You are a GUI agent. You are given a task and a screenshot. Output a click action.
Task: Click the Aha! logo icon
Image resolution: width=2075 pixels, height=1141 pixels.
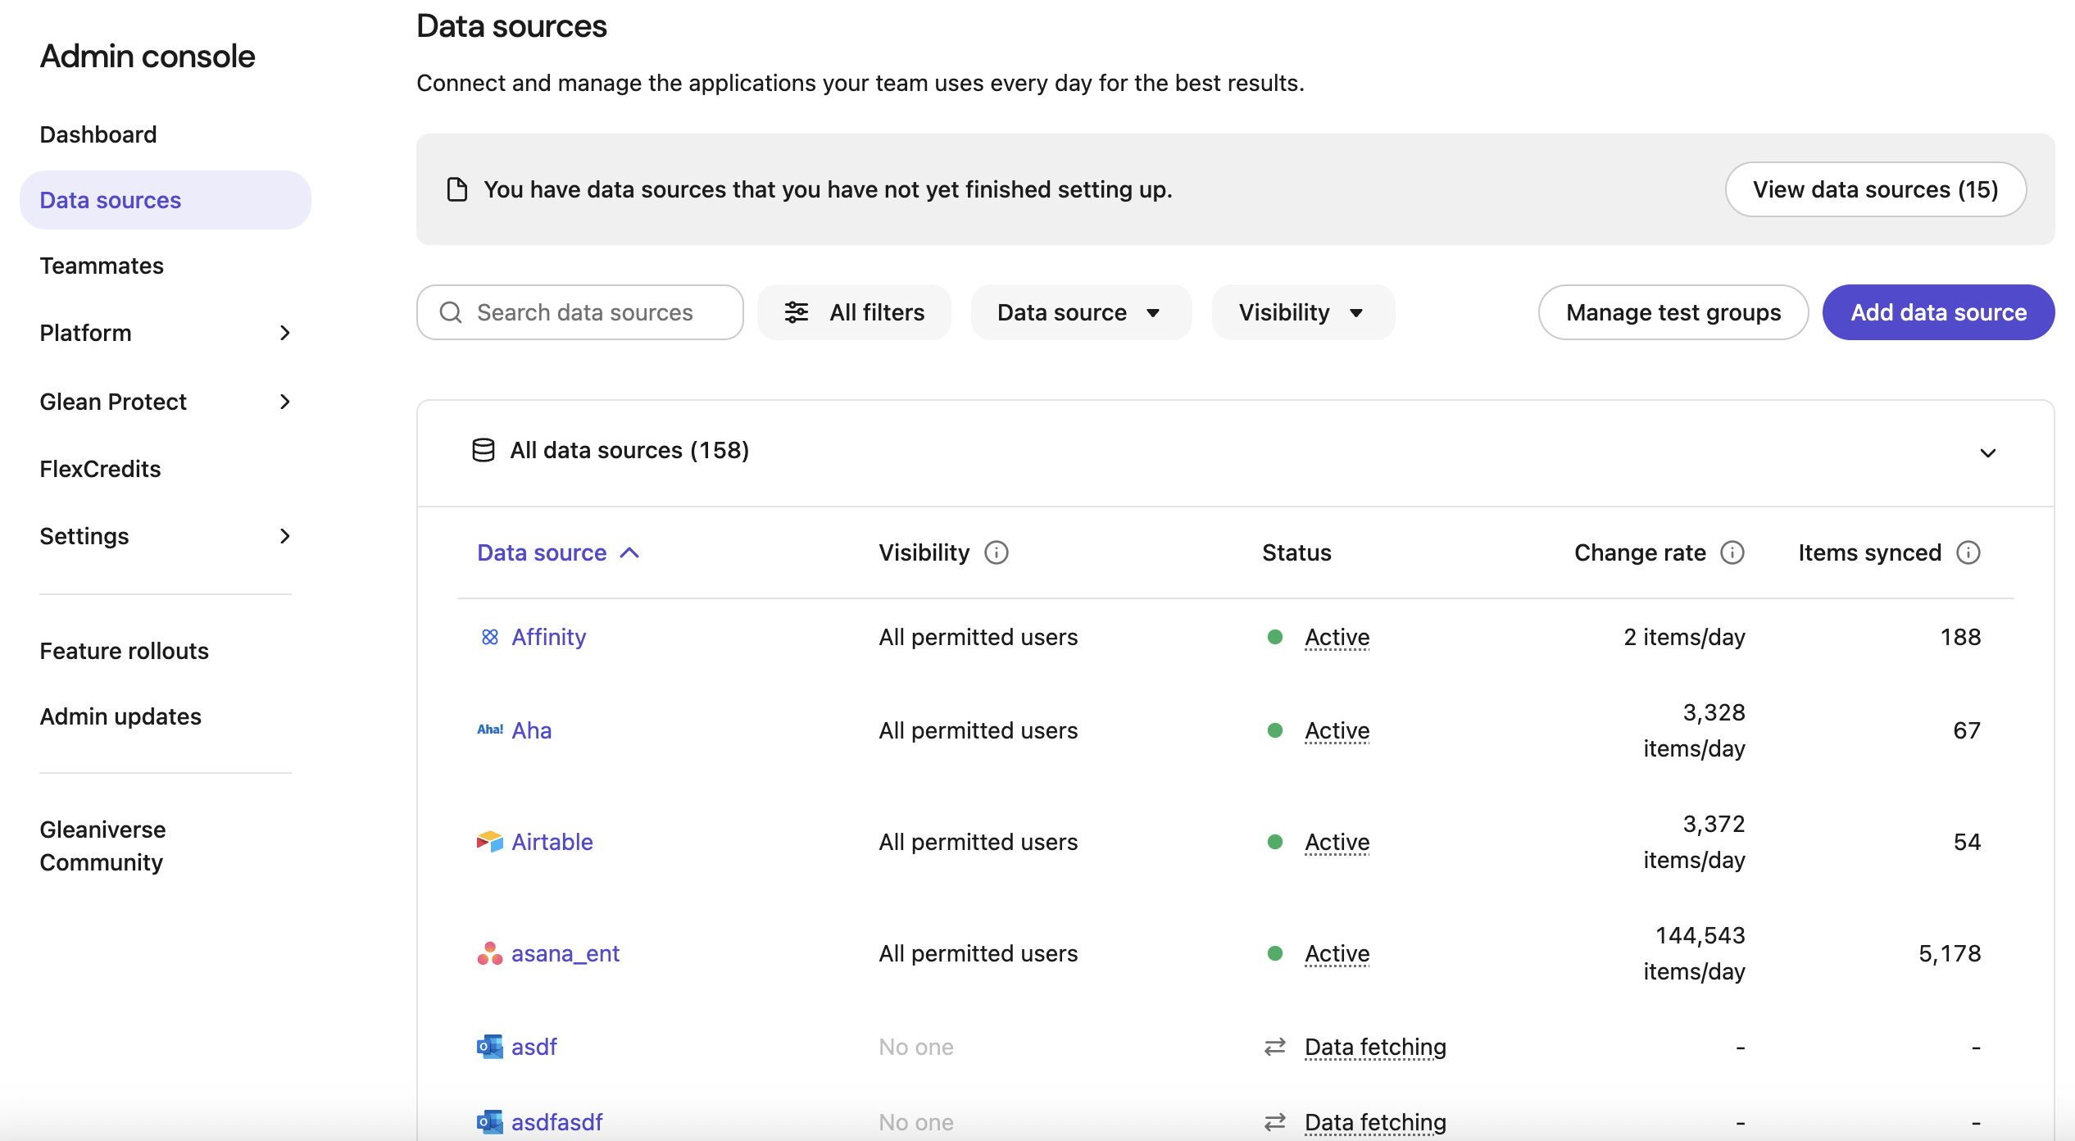point(490,730)
